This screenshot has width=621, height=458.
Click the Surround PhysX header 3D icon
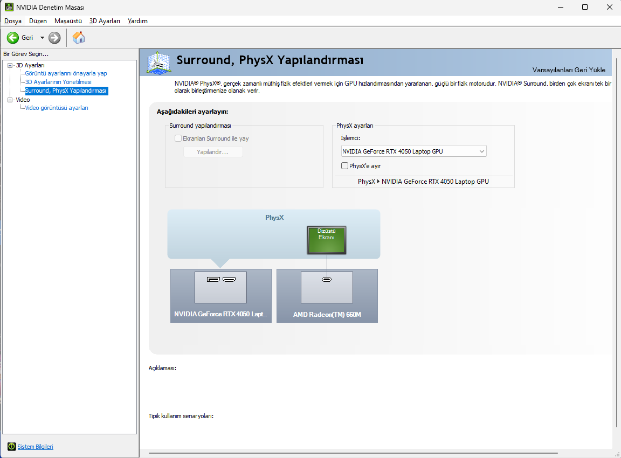[158, 63]
